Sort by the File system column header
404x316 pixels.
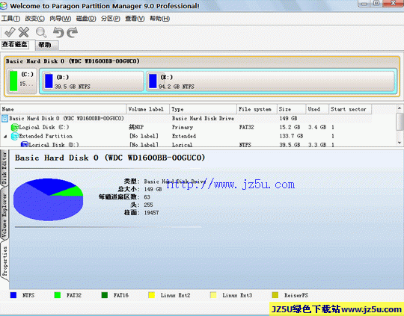(257, 109)
